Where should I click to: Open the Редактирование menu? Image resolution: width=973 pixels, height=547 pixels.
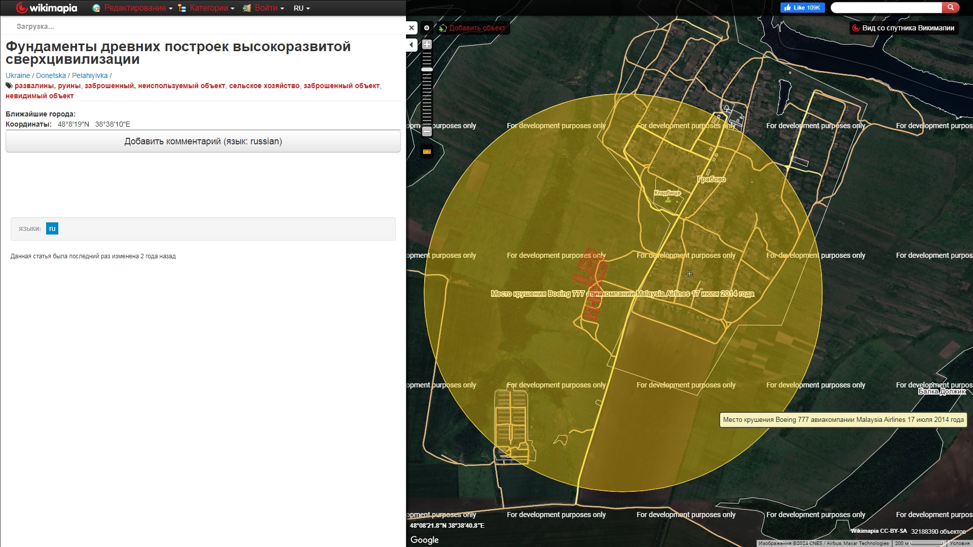pos(132,8)
